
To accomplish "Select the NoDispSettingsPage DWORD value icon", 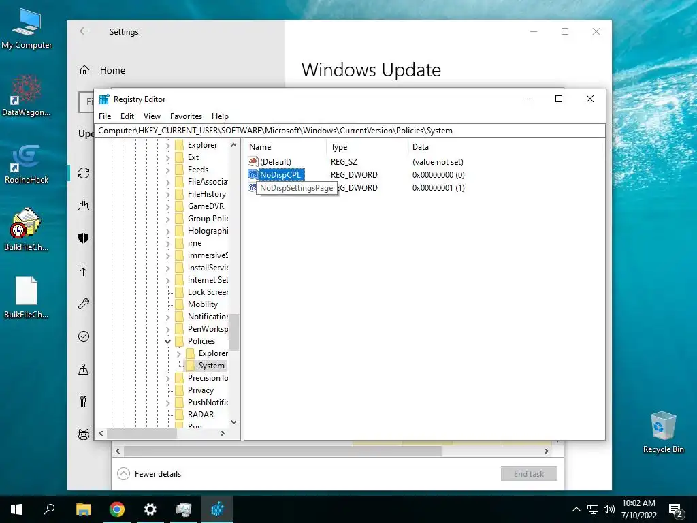I will coord(253,187).
